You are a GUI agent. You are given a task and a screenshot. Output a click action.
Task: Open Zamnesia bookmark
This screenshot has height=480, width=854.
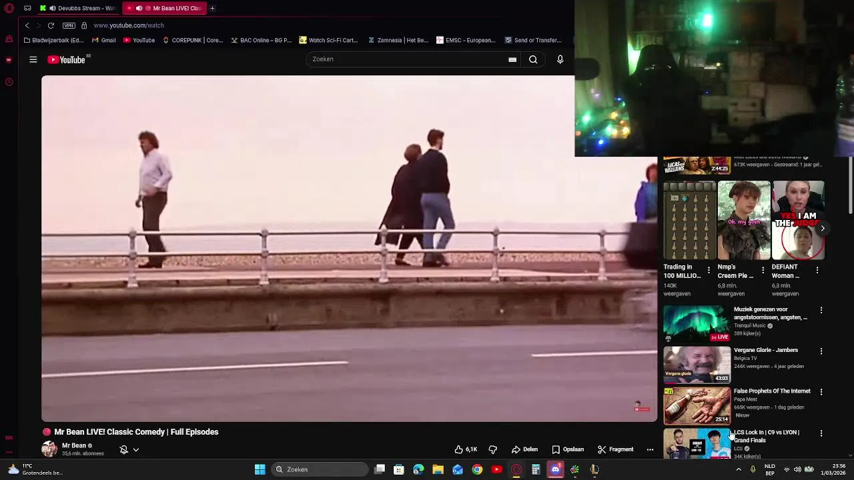pyautogui.click(x=398, y=40)
